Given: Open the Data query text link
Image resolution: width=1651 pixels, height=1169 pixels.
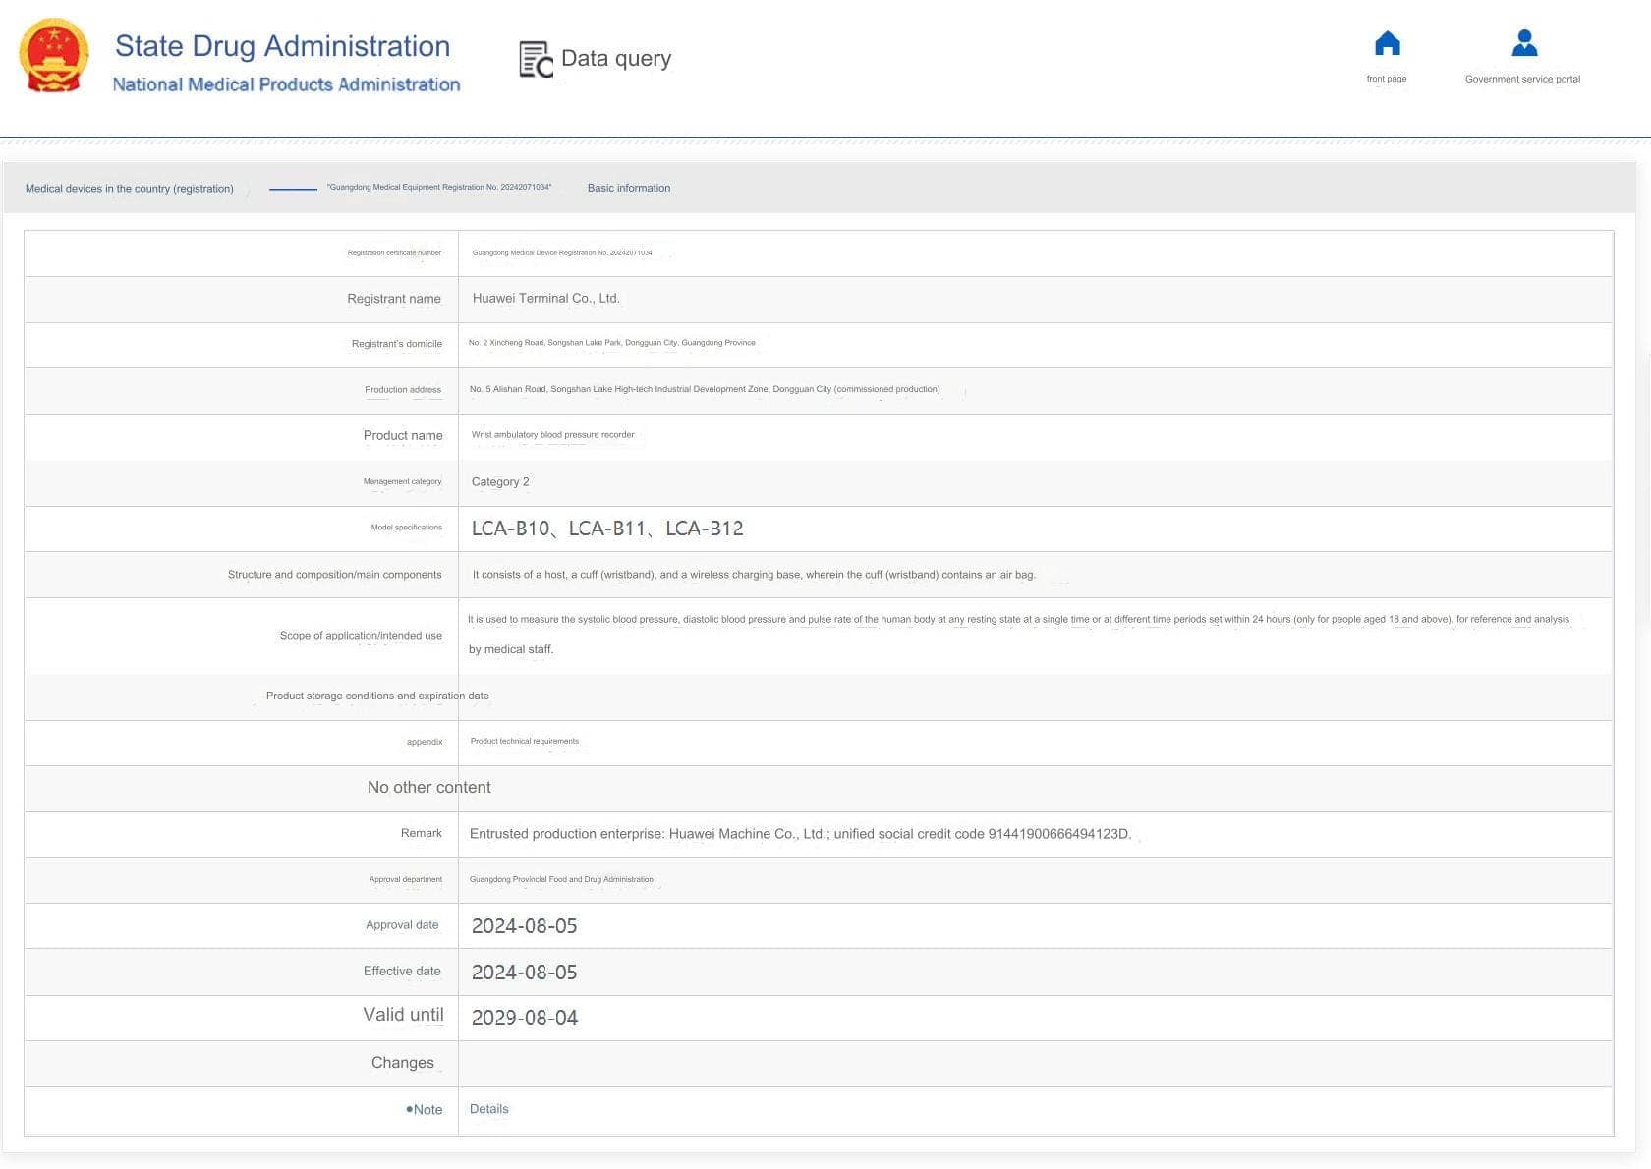Looking at the screenshot, I should pos(616,59).
